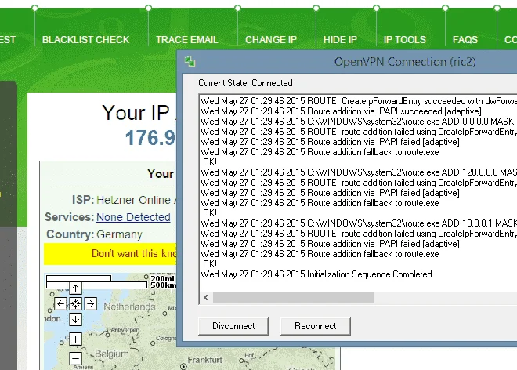Open the None Detected services link
The width and height of the screenshot is (517, 370).
tap(133, 217)
